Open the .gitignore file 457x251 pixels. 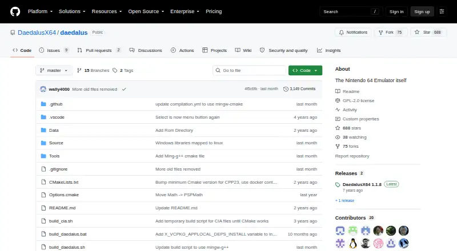coord(58,169)
